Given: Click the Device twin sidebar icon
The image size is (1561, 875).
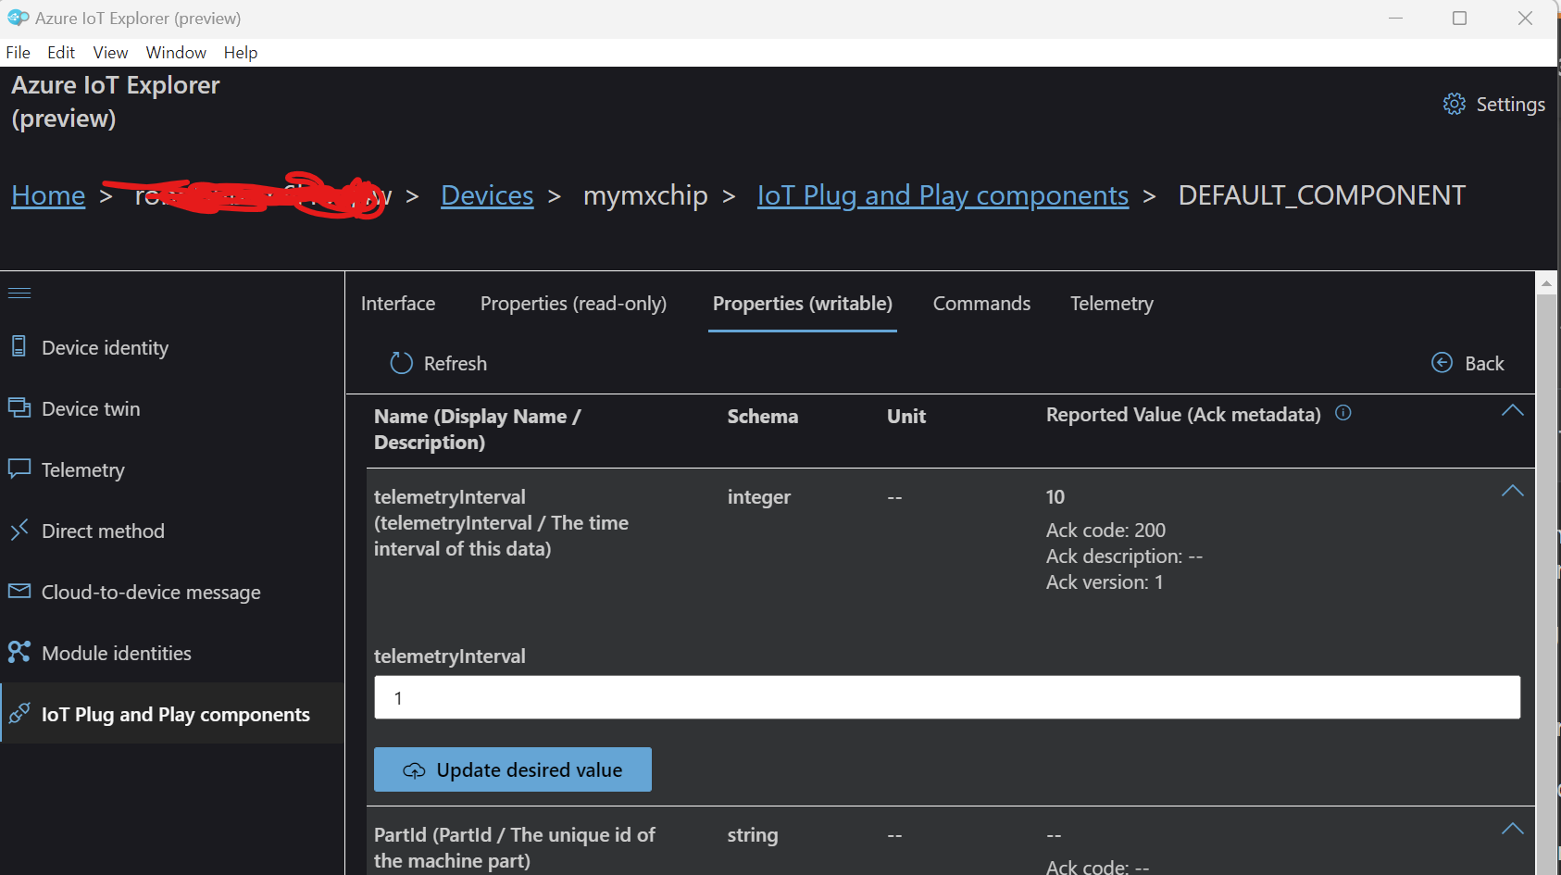Looking at the screenshot, I should tap(19, 407).
